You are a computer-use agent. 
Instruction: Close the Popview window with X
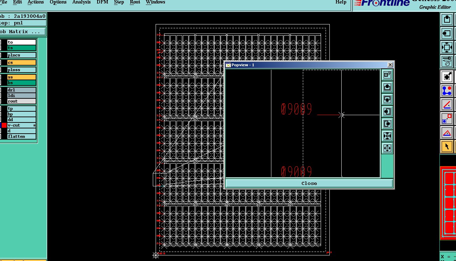pos(390,65)
